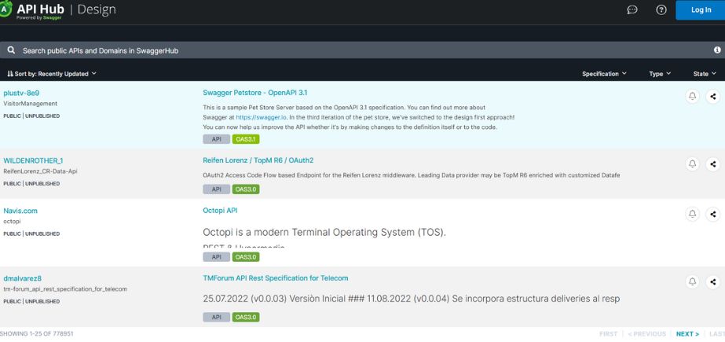Click the FIRST pagination link
Viewport: 725px width, 342px height.
pyautogui.click(x=609, y=333)
